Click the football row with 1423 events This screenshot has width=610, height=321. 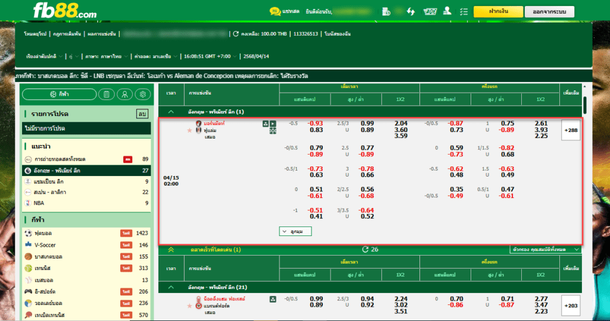86,233
